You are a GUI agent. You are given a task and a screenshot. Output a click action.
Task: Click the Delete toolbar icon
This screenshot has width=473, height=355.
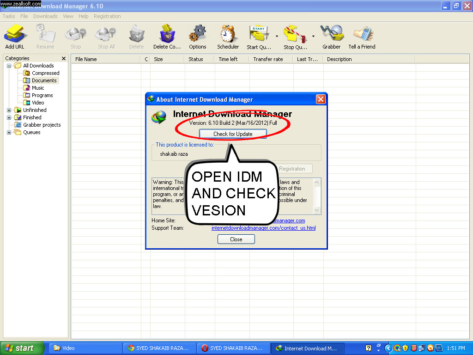[136, 37]
